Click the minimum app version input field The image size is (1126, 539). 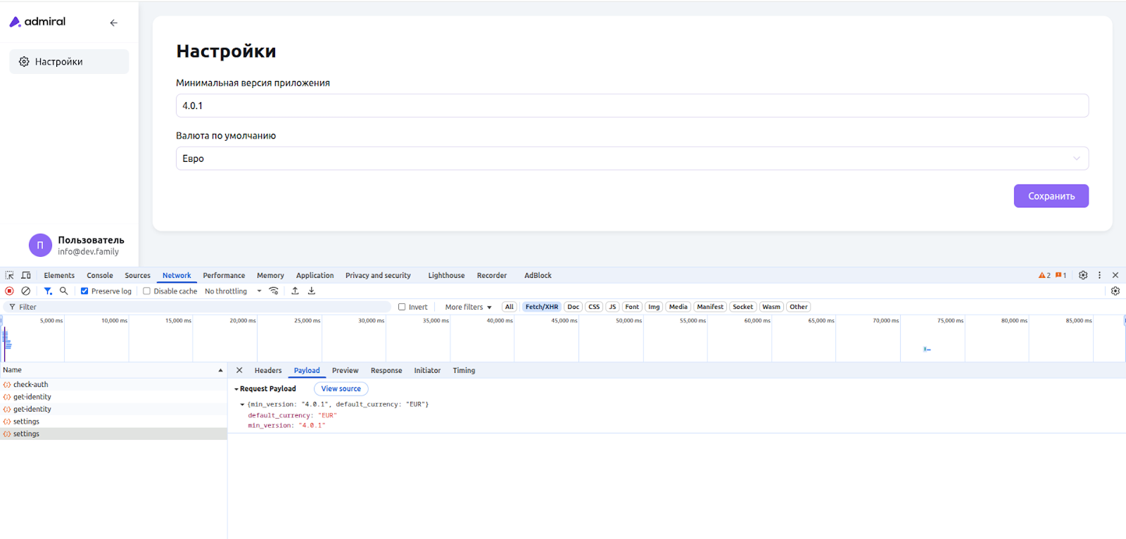pos(631,106)
